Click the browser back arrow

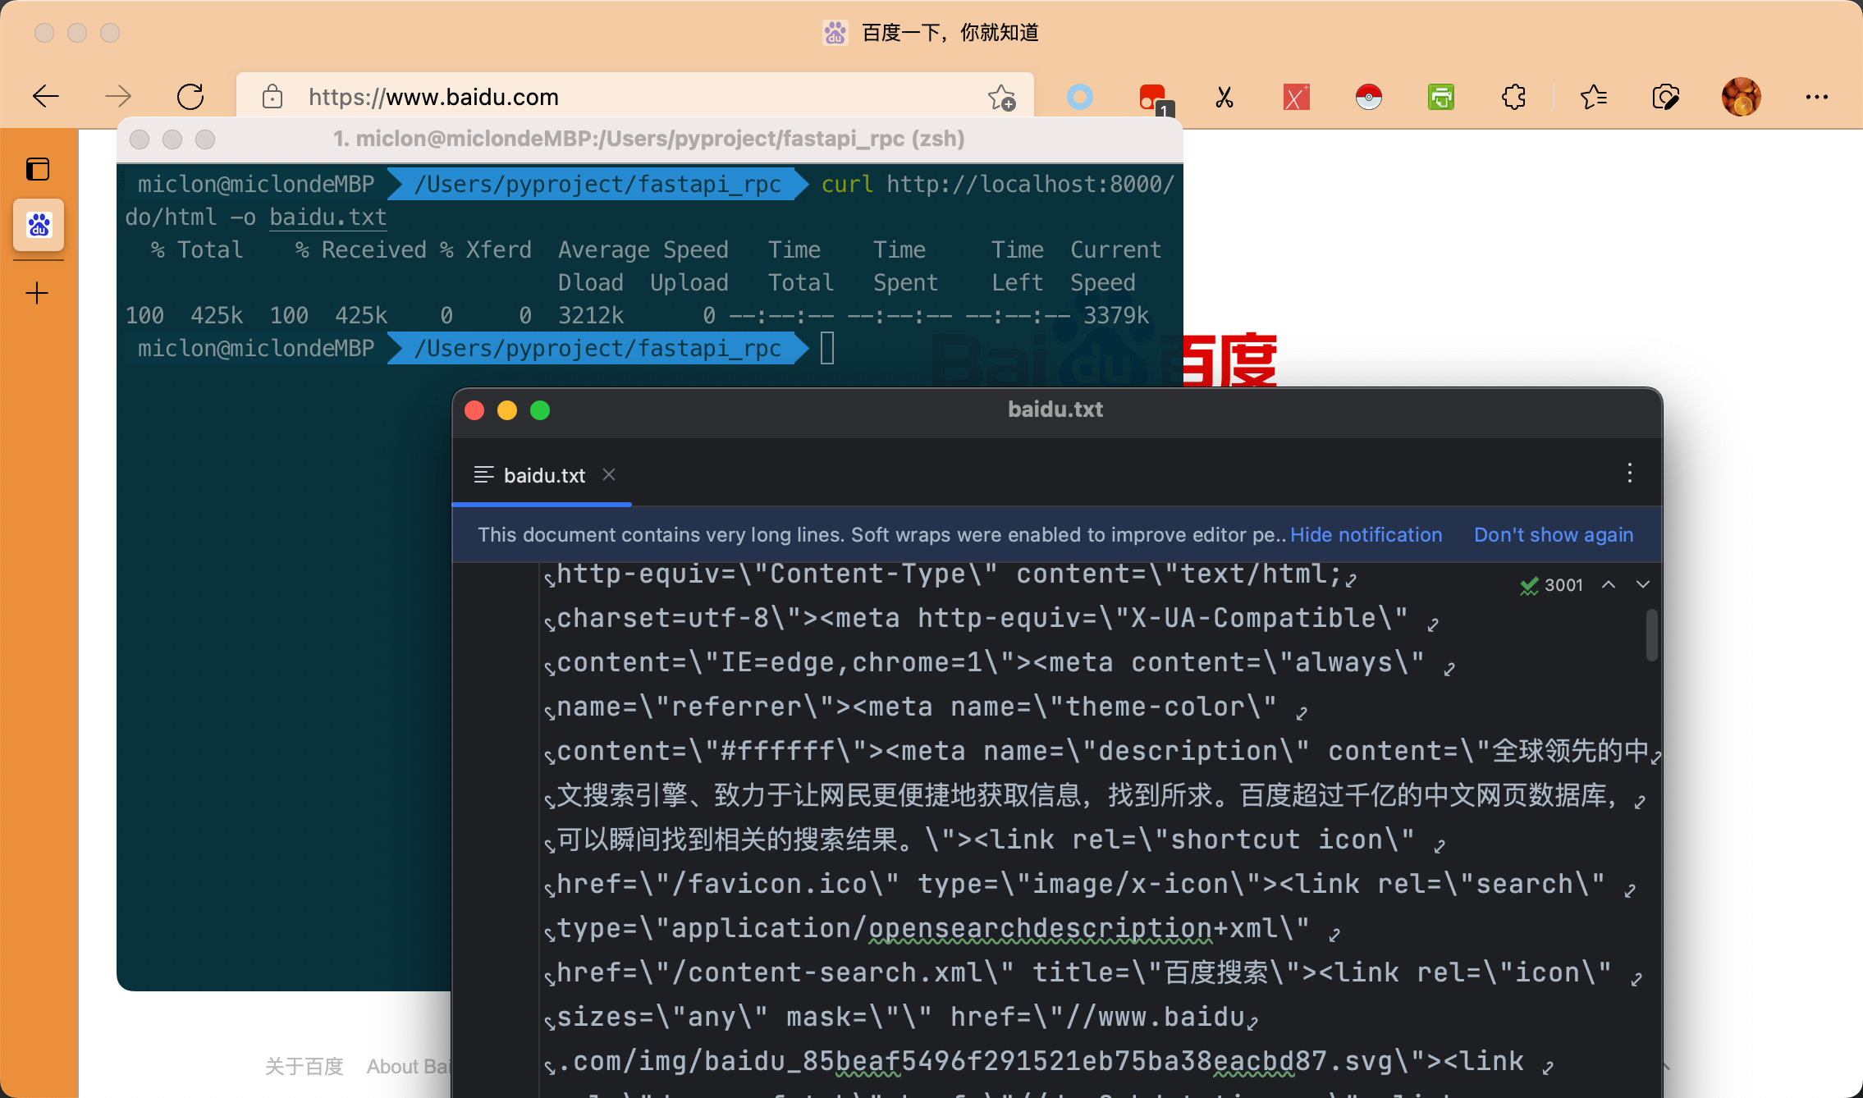pyautogui.click(x=46, y=97)
